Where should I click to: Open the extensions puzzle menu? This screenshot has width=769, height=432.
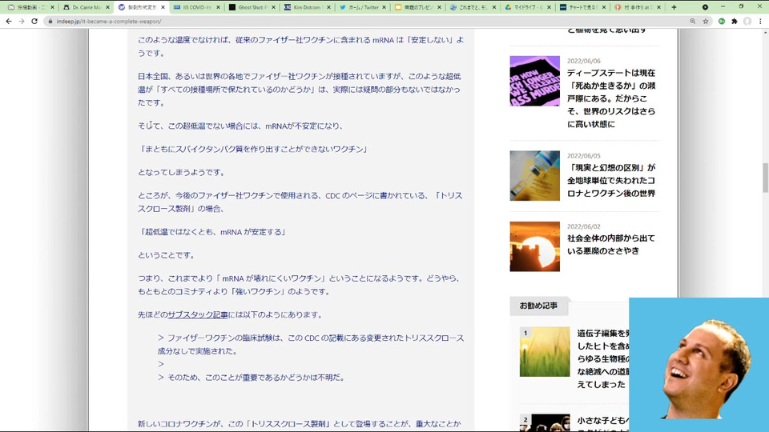(735, 22)
